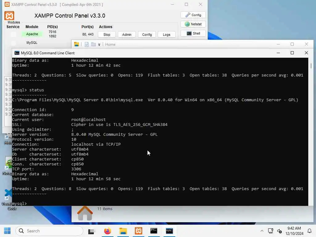Image resolution: width=316 pixels, height=237 pixels.
Task: Open Apache Config menu
Action: (x=147, y=35)
